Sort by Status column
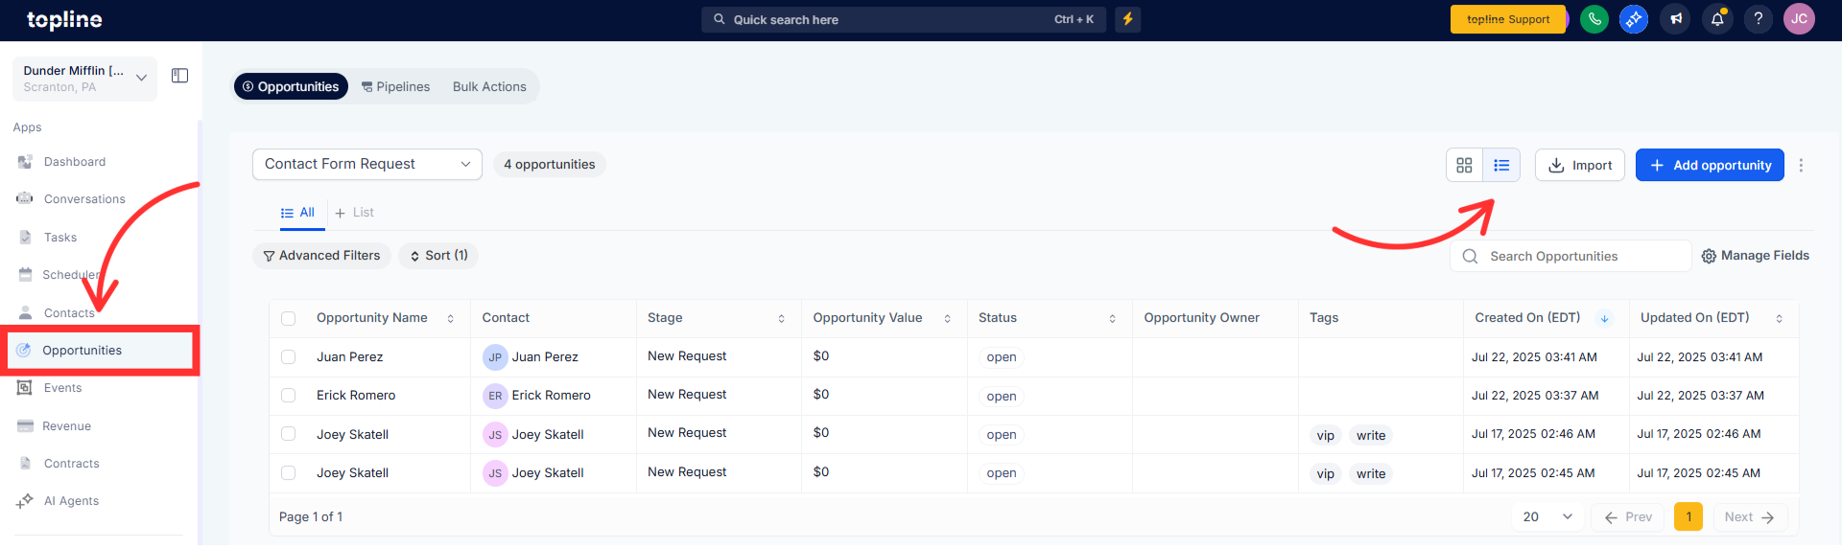1842x548 pixels. (x=1113, y=319)
